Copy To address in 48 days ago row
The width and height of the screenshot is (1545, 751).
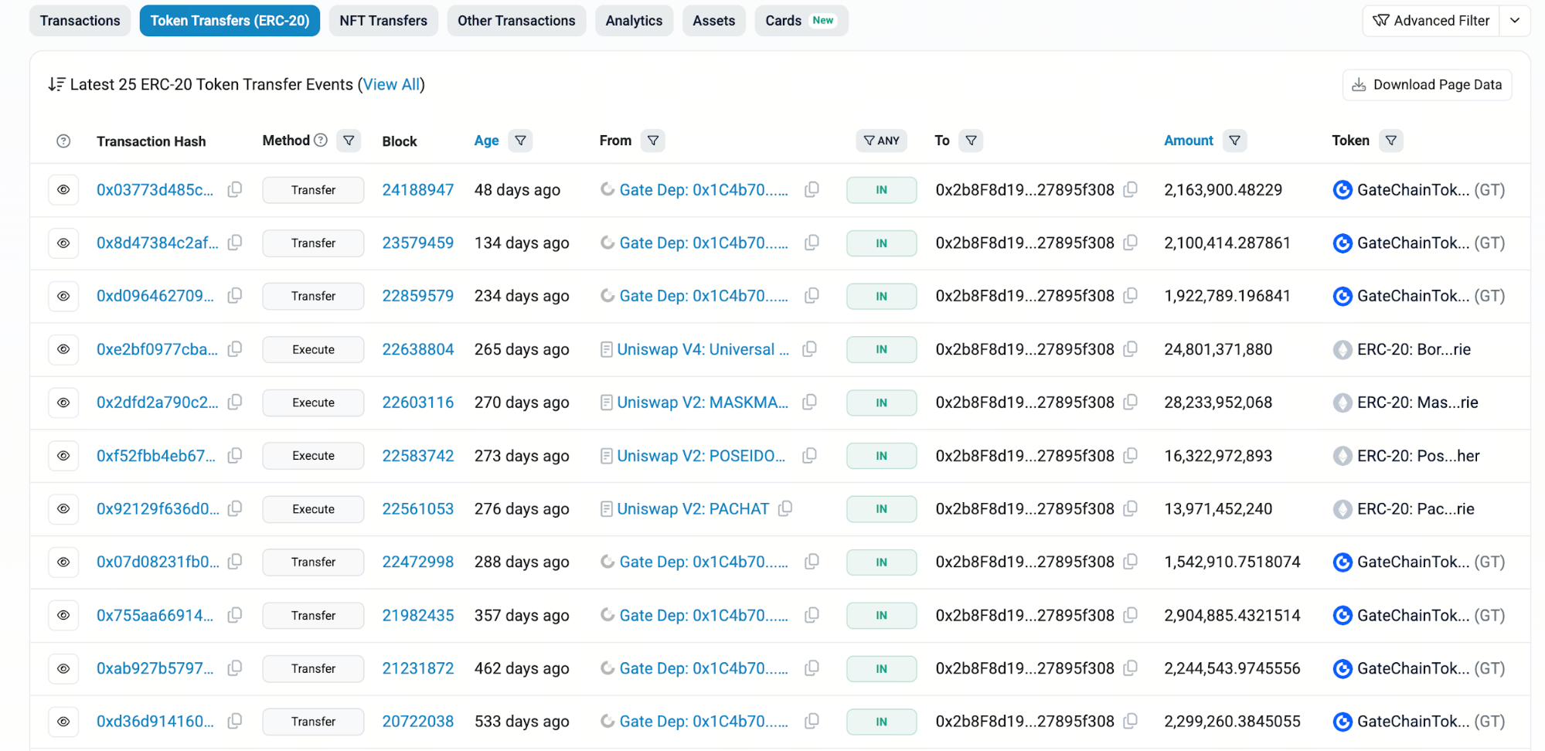click(1130, 189)
